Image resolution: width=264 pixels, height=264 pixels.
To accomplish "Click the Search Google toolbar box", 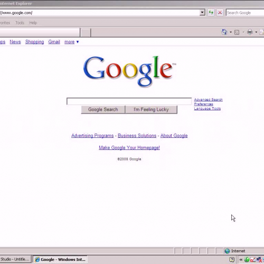I will 245,13.
